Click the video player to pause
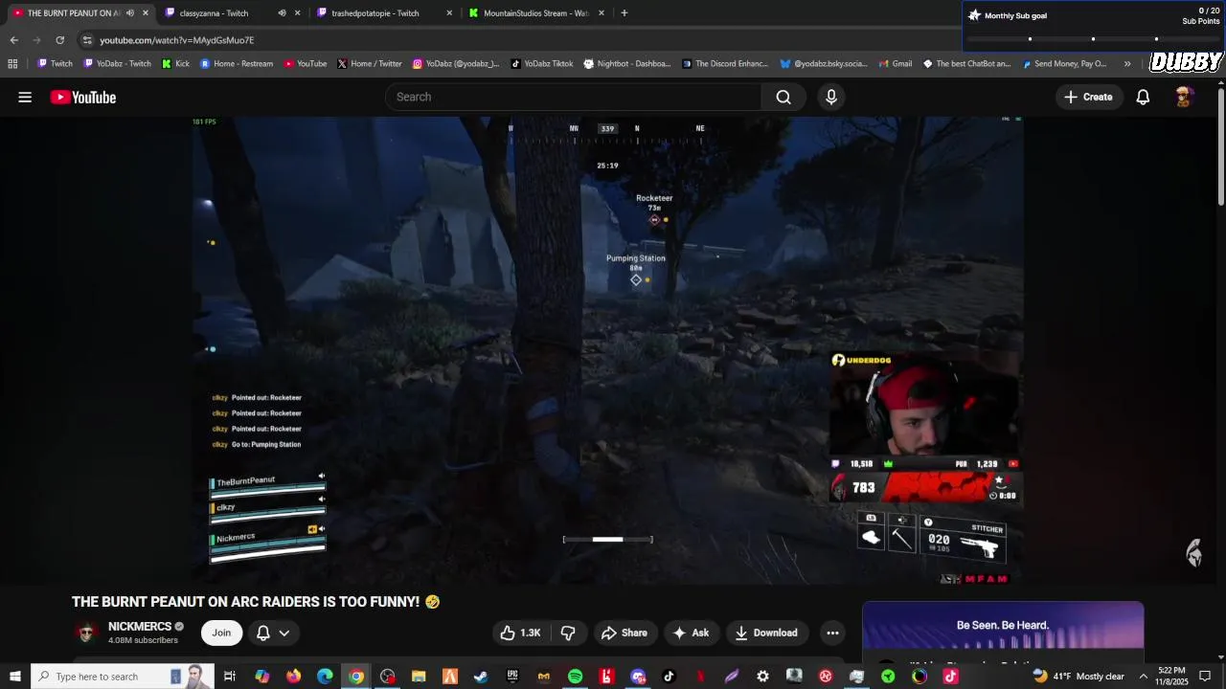 (x=607, y=350)
